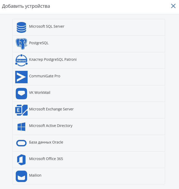The height and width of the screenshot is (189, 179).
Task: Click the Microsoft SQL Server database icon
Action: (21, 27)
